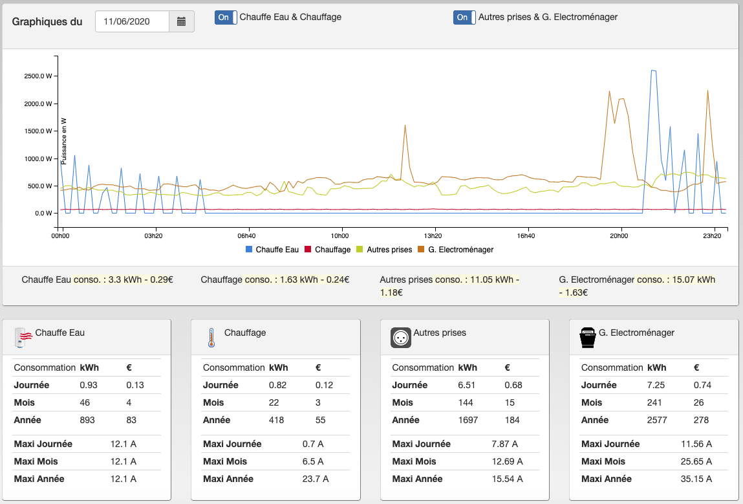This screenshot has width=743, height=504.
Task: Click the Autres prises socket icon
Action: click(401, 338)
